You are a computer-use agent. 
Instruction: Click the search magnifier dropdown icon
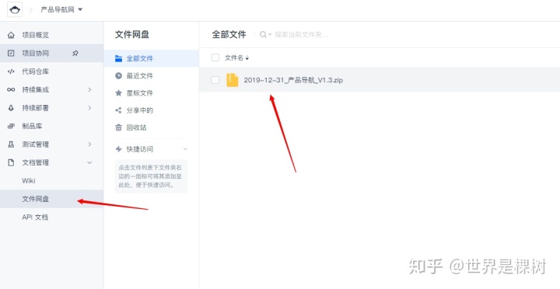click(x=265, y=35)
